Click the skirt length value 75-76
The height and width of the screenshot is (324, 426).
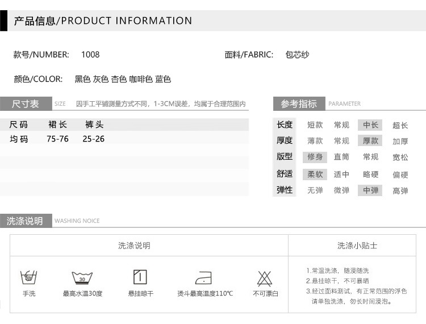(57, 139)
